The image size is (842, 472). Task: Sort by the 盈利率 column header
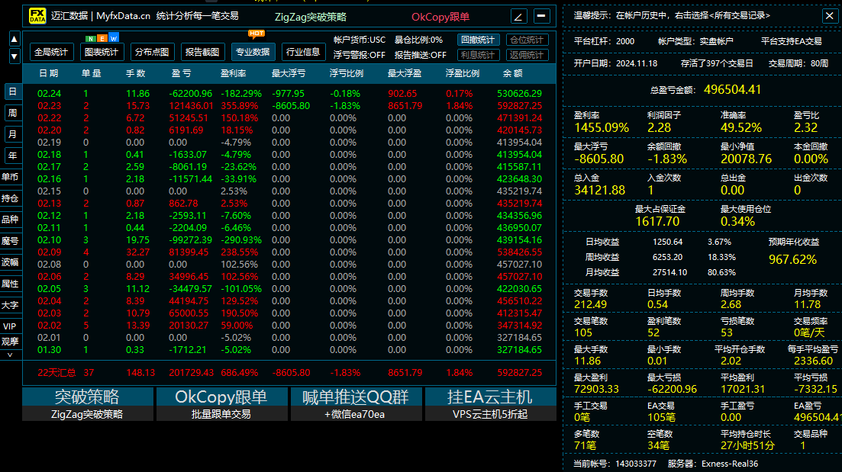tap(233, 73)
